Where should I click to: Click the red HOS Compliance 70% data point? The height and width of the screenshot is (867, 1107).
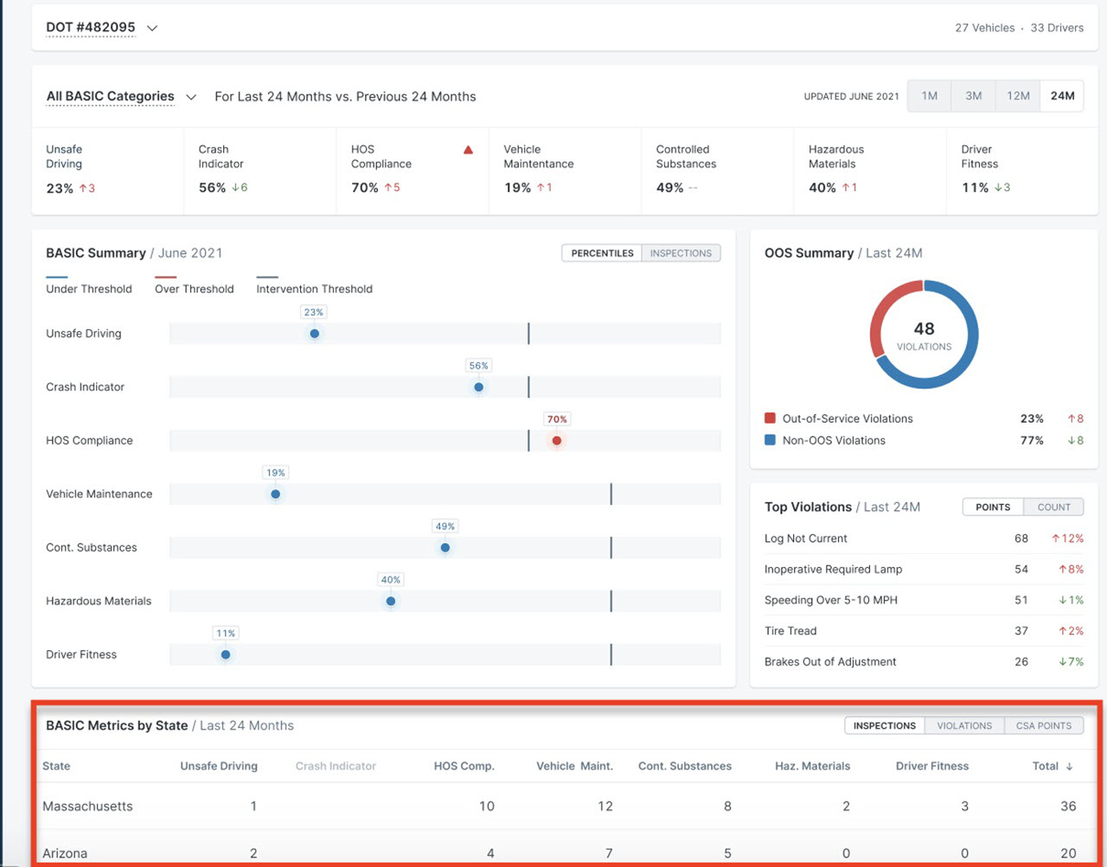pyautogui.click(x=557, y=441)
